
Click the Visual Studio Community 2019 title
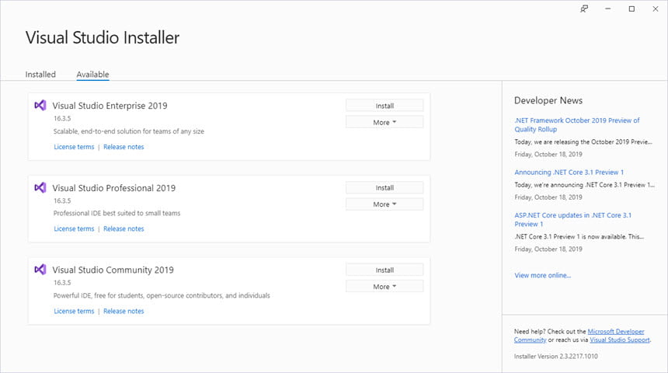[x=113, y=270]
